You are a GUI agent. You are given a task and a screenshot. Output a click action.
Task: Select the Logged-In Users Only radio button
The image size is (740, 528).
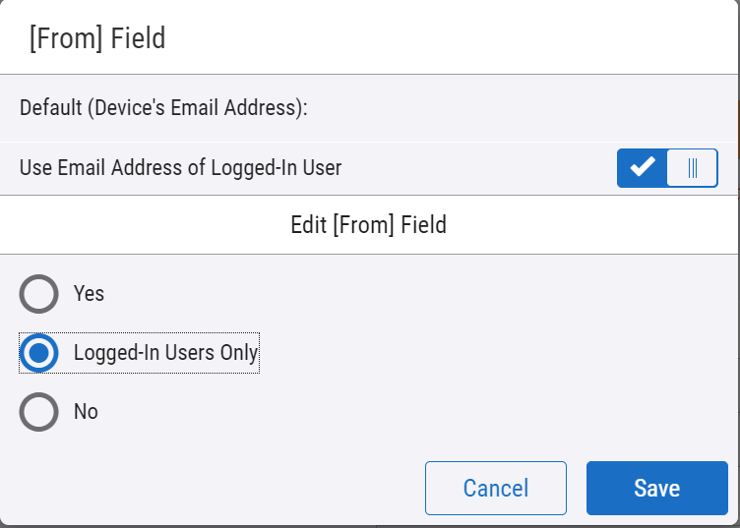pyautogui.click(x=39, y=353)
